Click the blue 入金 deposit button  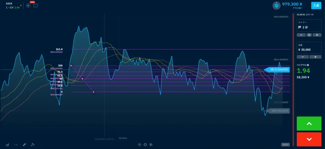(x=316, y=5)
